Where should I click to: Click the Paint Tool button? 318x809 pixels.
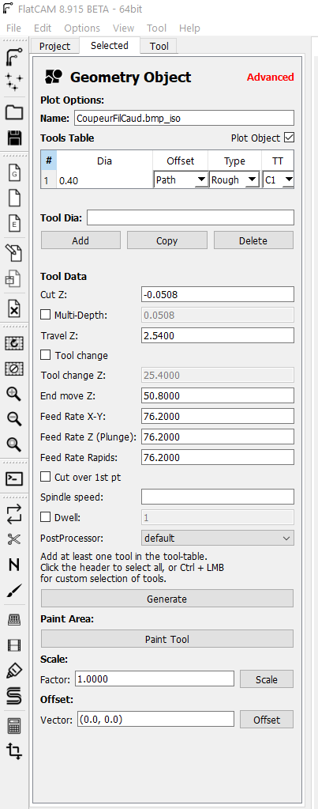point(167,639)
